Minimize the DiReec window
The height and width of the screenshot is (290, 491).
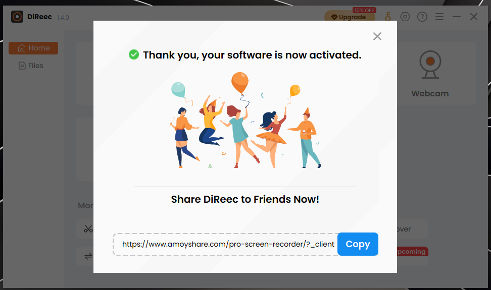(x=457, y=17)
